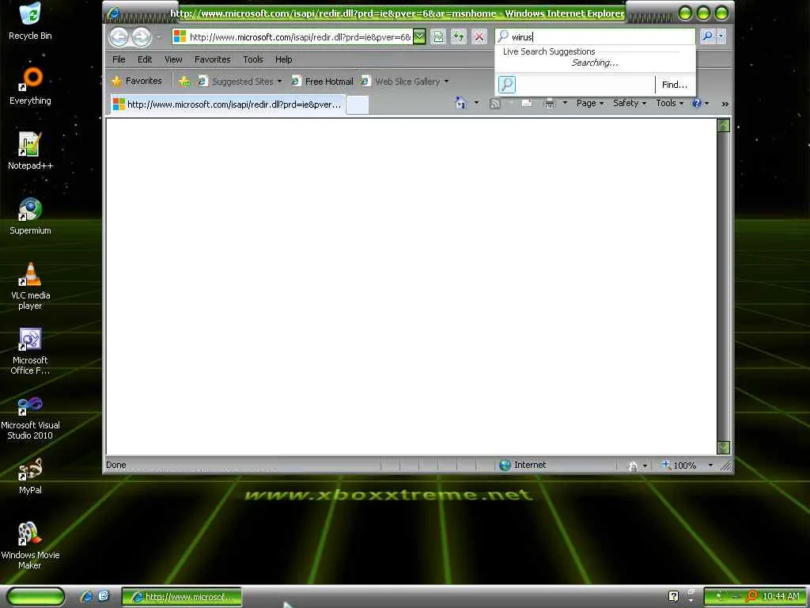Click the second quick launch browser icon
Image resolution: width=810 pixels, height=608 pixels.
click(104, 597)
